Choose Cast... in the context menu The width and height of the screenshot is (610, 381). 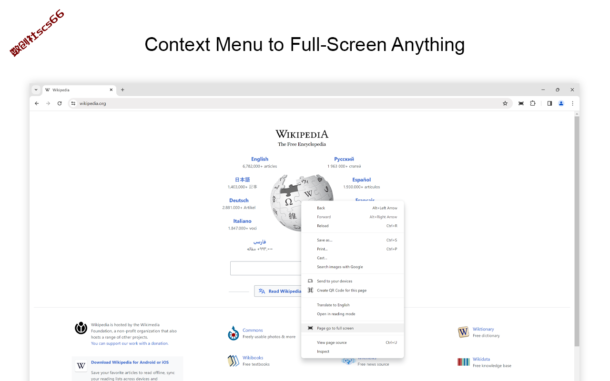coord(353,258)
